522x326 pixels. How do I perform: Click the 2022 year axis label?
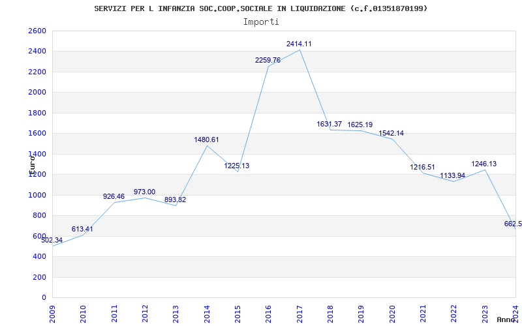pyautogui.click(x=453, y=314)
